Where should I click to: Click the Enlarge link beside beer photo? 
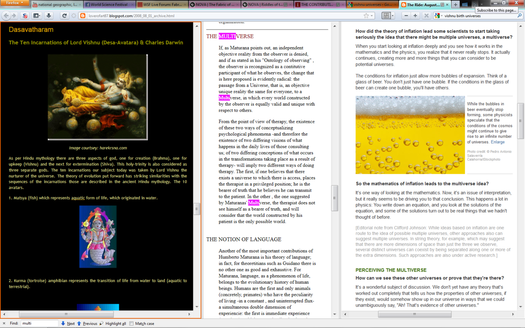point(498,142)
